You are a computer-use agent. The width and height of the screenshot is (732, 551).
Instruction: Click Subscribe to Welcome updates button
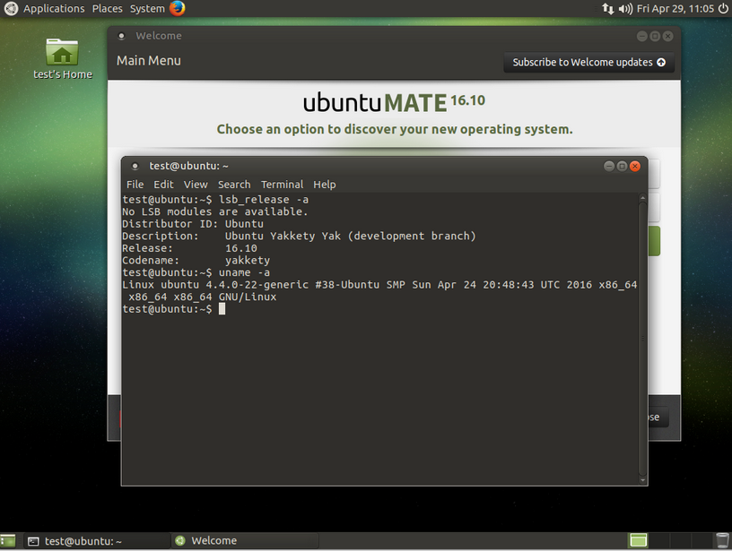coord(588,62)
